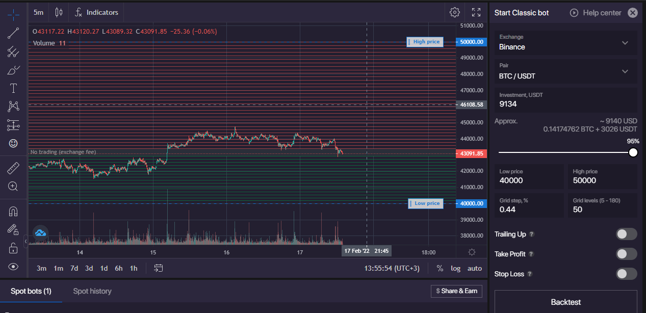This screenshot has width=646, height=313.
Task: Click the Backtest button
Action: [x=565, y=302]
